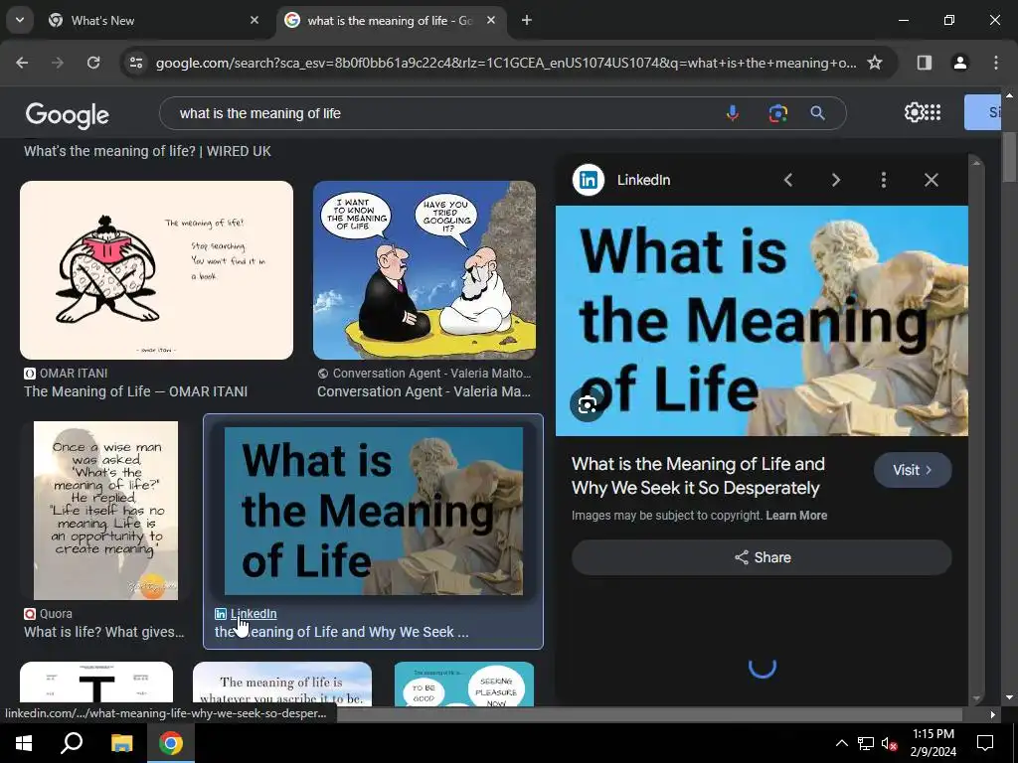Open File Explorer from taskbar
Screen dimensions: 1018x763
pos(121,743)
